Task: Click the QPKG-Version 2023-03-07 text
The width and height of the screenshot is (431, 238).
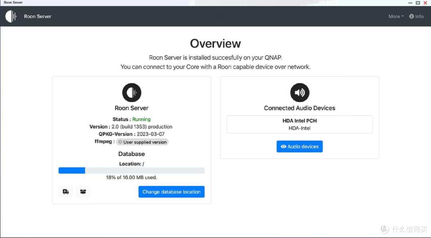Action: tap(132, 134)
